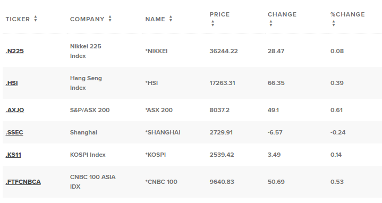382x203 pixels.
Task: Open the .SSEC ticker link
Action: [x=14, y=132]
